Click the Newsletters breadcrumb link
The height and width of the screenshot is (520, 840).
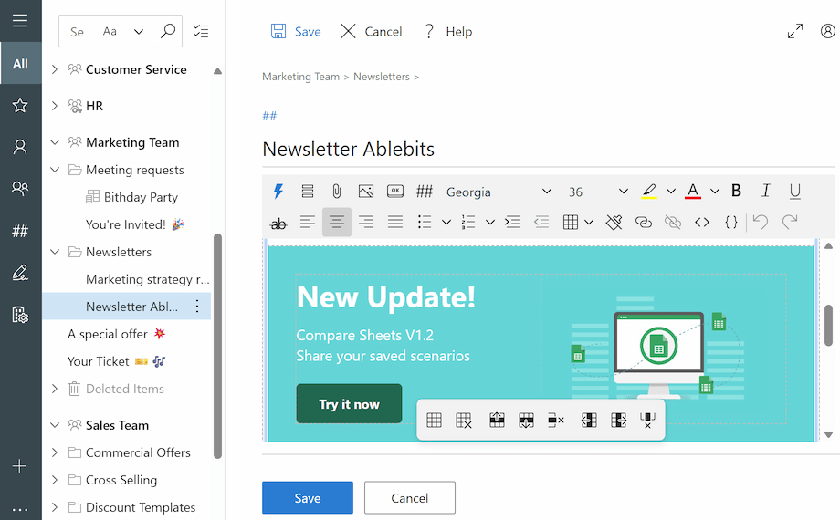pos(382,77)
